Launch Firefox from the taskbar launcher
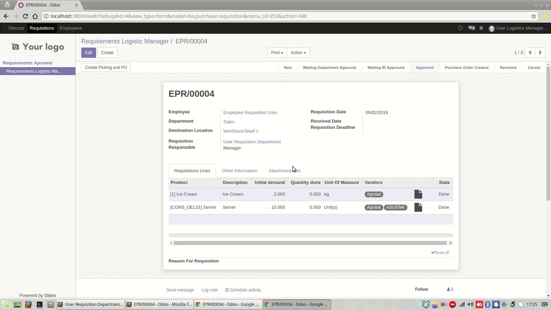 [x=28, y=304]
